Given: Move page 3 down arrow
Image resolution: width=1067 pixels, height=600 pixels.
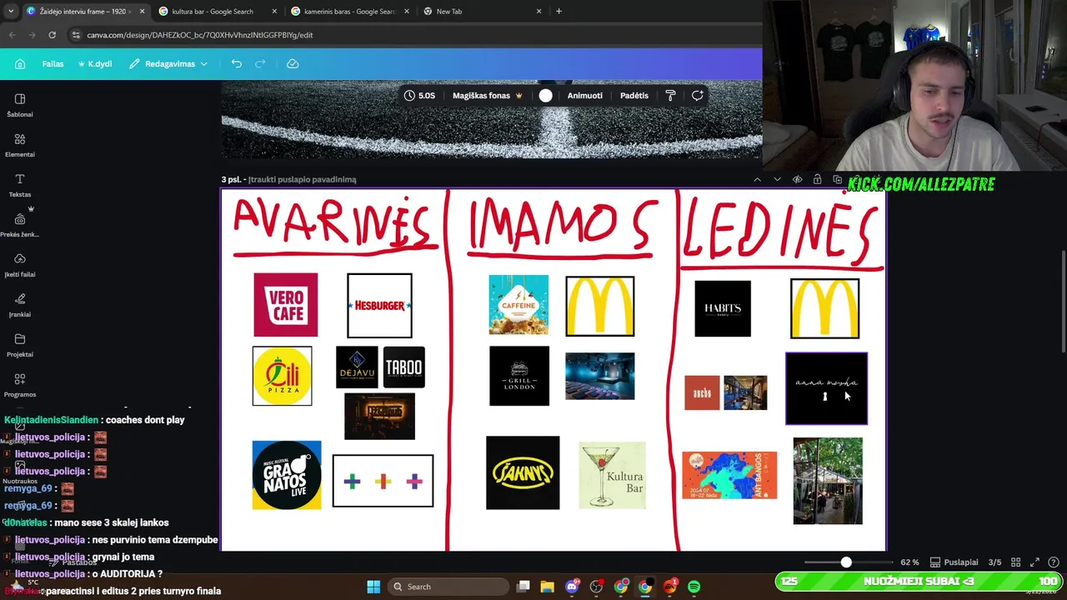Looking at the screenshot, I should (777, 179).
